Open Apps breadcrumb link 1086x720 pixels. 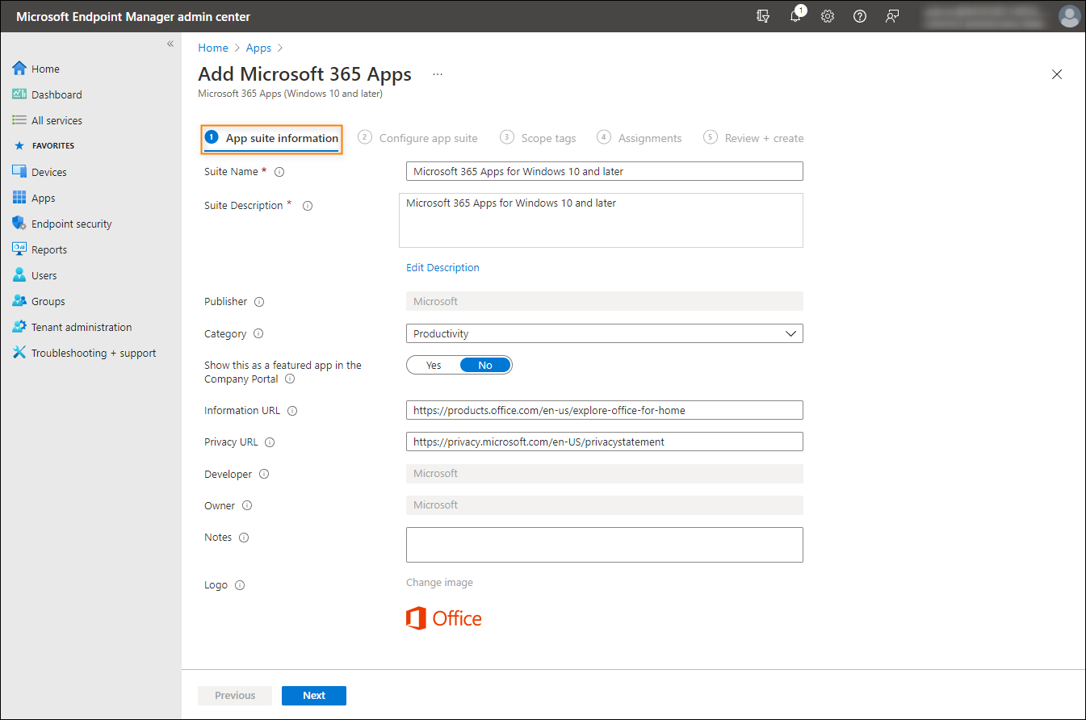(258, 48)
